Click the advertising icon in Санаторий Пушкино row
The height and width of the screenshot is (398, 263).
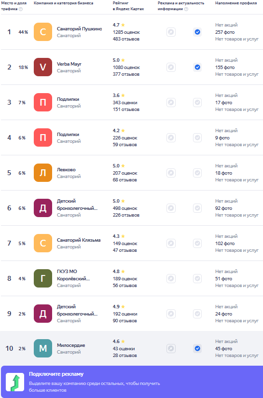coord(171,32)
